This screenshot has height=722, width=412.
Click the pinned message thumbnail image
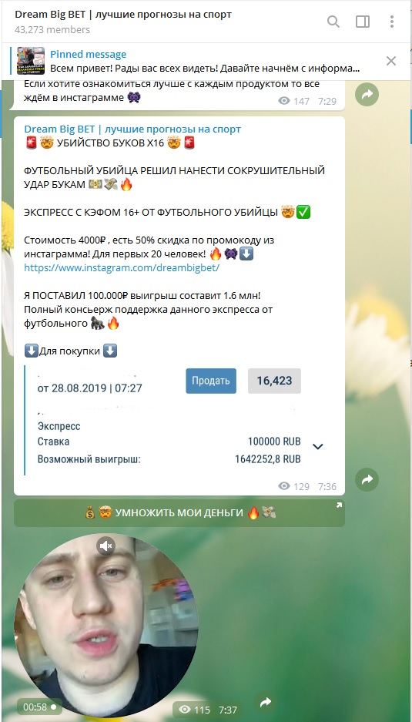[31, 61]
